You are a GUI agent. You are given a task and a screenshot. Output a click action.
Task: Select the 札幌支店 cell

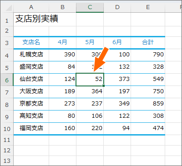[x=31, y=55]
